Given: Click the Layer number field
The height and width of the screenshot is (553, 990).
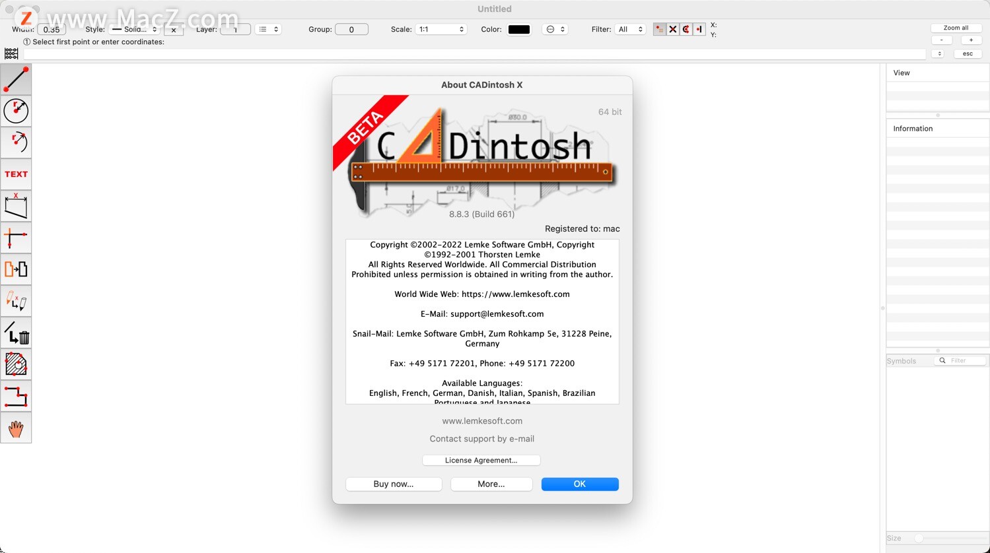Looking at the screenshot, I should point(235,30).
